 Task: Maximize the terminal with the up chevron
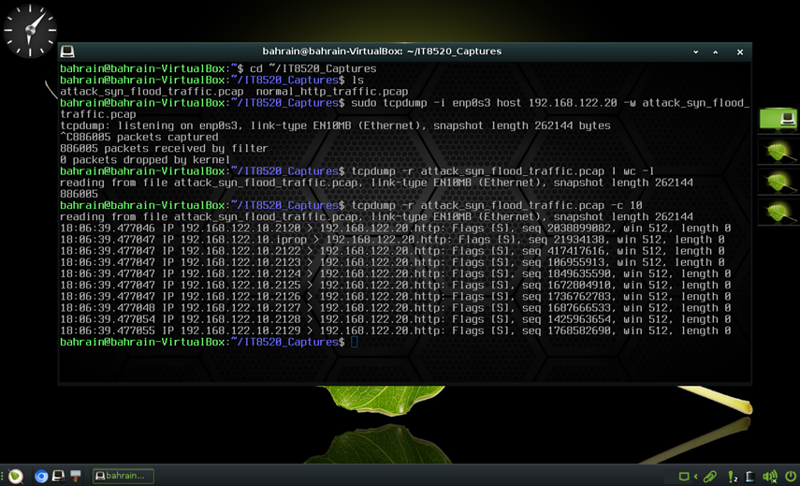click(x=715, y=52)
